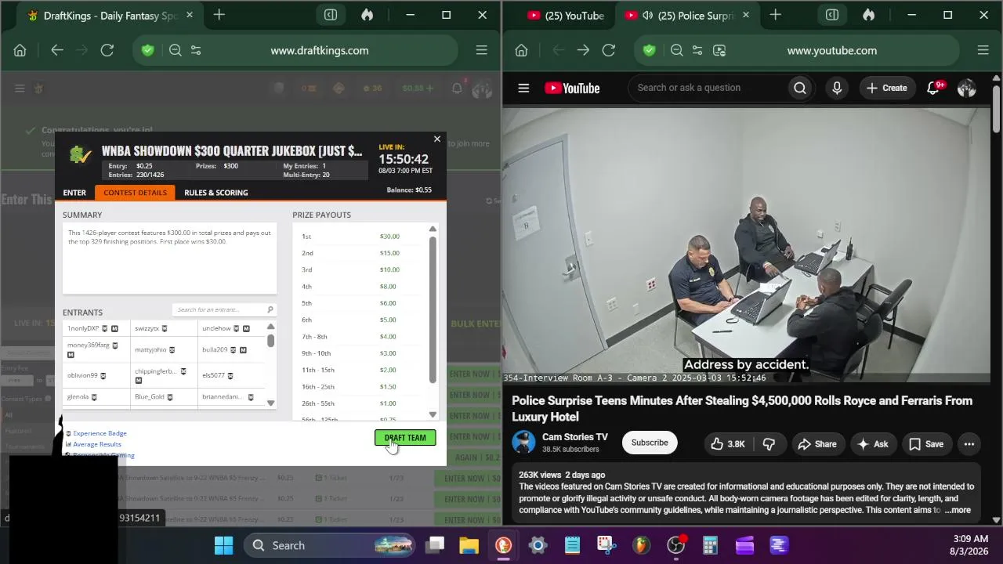Reload the DraftKings page
This screenshot has height=564, width=1003.
(x=107, y=50)
